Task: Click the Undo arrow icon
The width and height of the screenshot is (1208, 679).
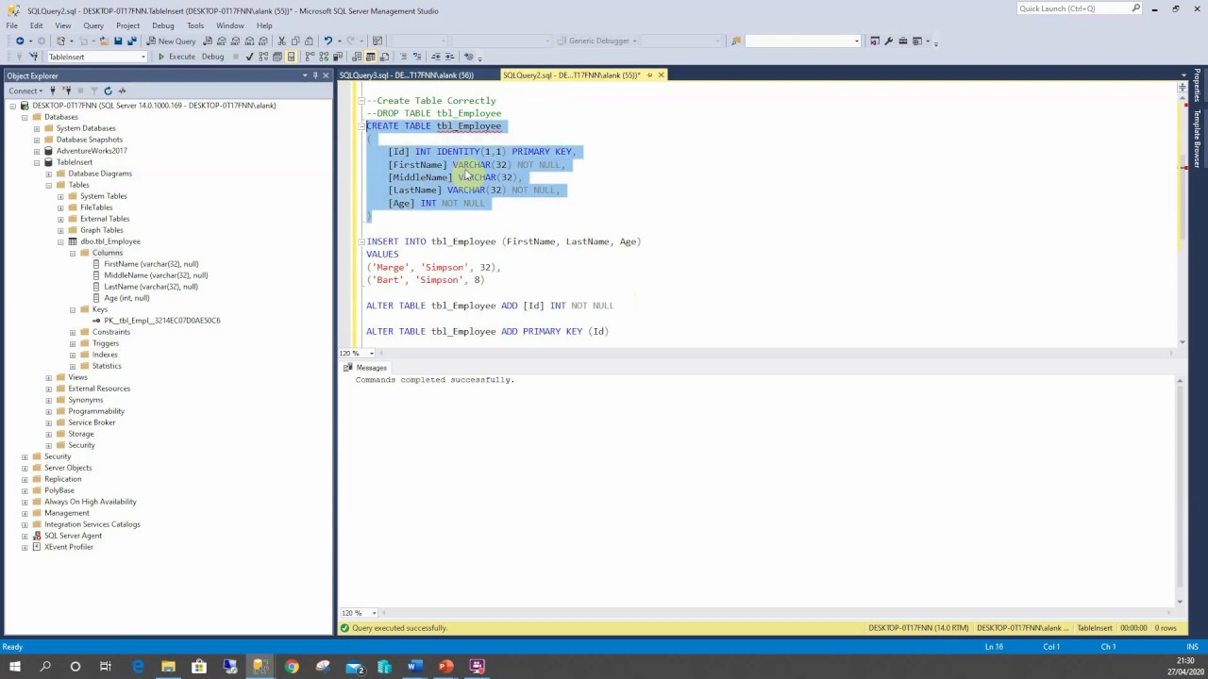Action: click(x=327, y=41)
